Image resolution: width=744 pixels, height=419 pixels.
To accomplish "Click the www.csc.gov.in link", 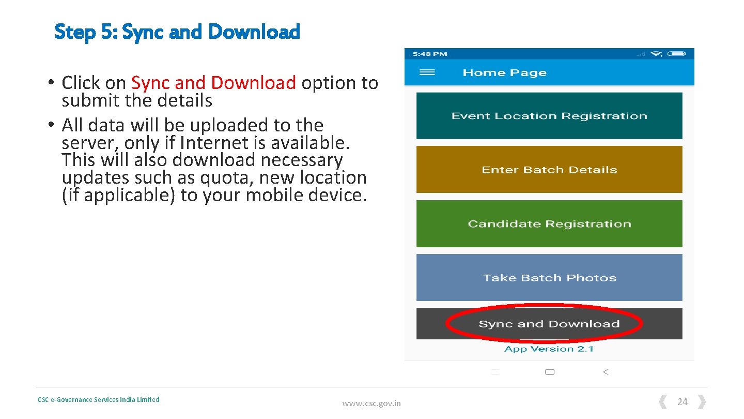I will 371,403.
